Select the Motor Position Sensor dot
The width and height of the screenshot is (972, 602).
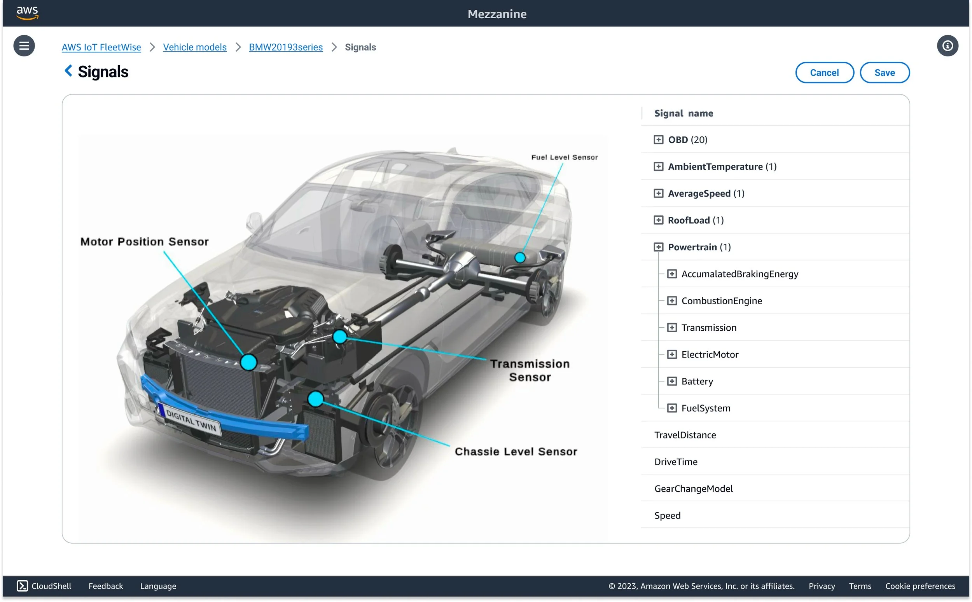point(248,362)
